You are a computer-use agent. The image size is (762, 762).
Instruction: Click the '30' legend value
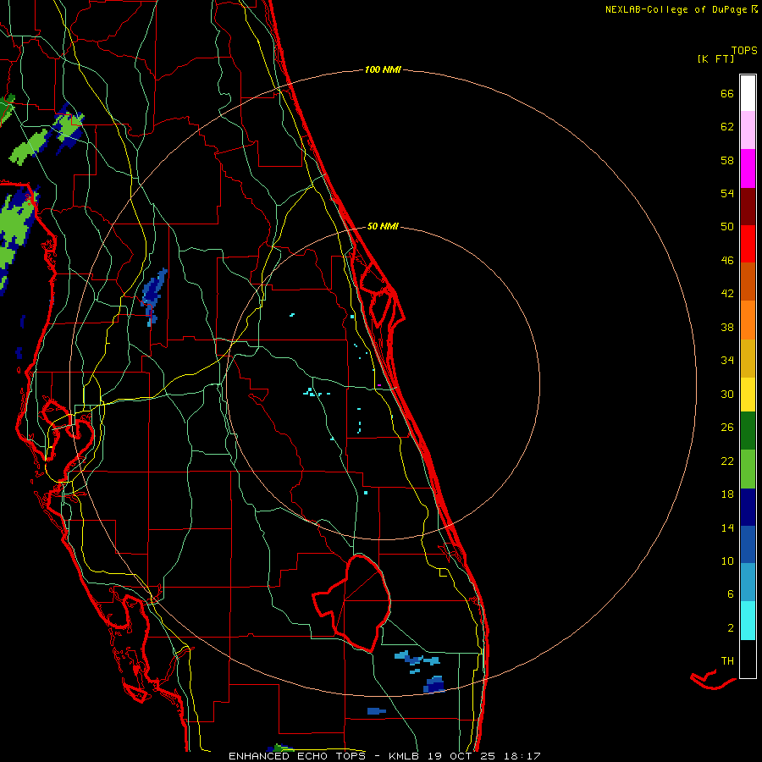click(727, 394)
